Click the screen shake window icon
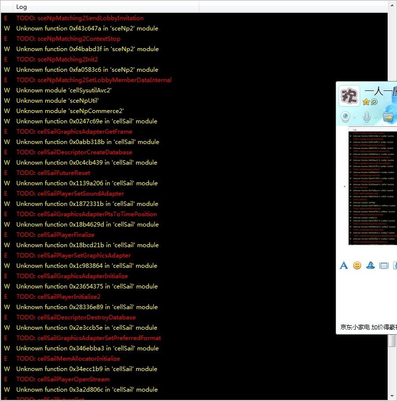 pyautogui.click(x=384, y=265)
